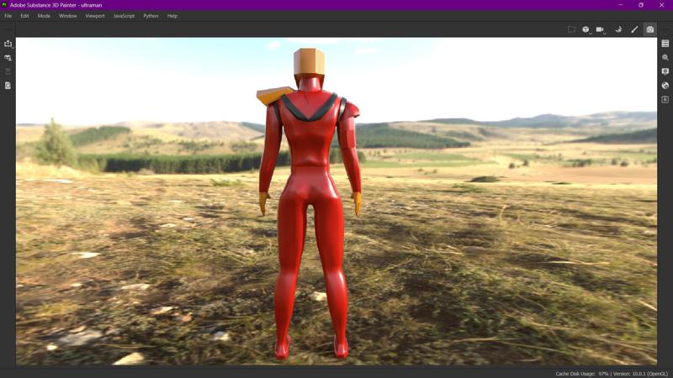673x378 pixels.
Task: Open the Mode menu
Action: pyautogui.click(x=44, y=16)
